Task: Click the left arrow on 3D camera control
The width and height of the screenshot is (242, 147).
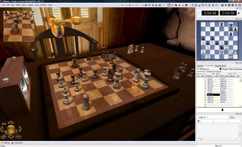Action: pyautogui.click(x=2, y=129)
